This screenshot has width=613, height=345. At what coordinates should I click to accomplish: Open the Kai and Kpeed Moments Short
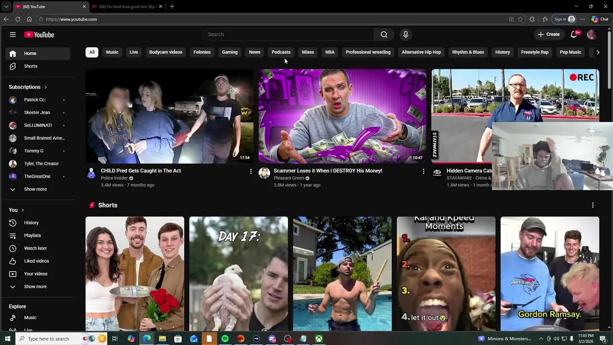point(446,274)
